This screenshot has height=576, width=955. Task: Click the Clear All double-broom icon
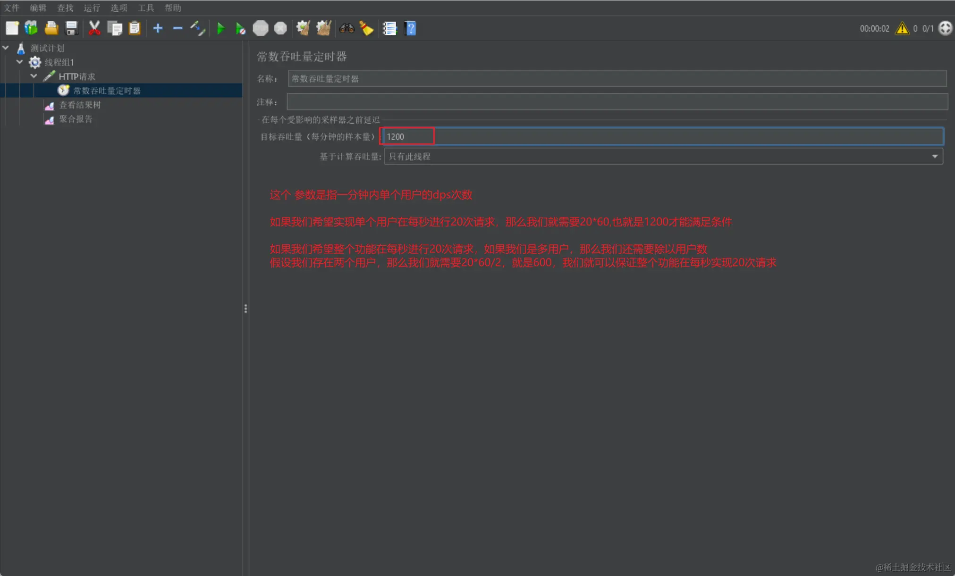coord(323,28)
